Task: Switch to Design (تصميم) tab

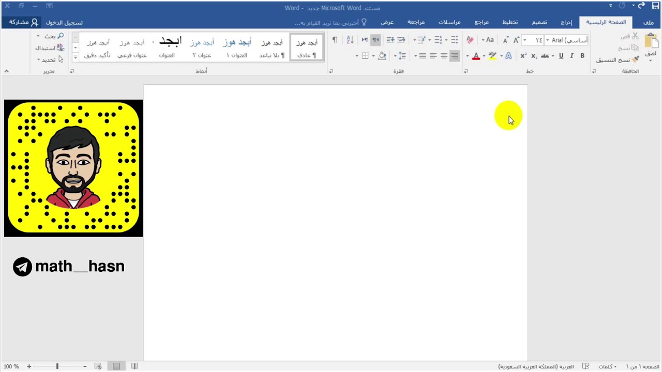Action: [x=539, y=22]
